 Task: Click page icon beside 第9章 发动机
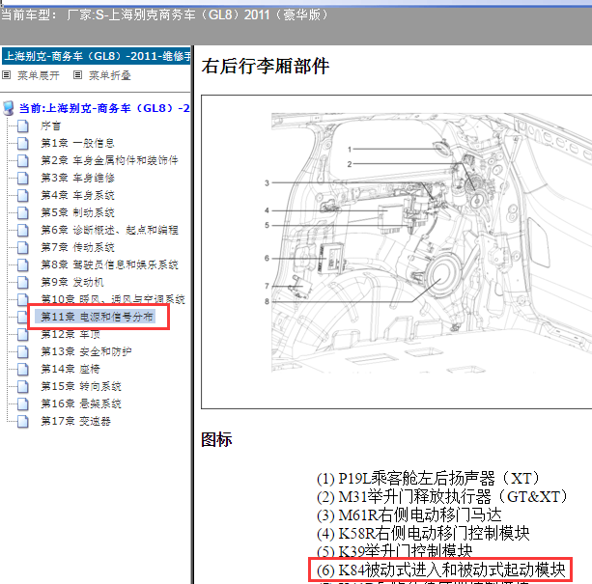(23, 282)
